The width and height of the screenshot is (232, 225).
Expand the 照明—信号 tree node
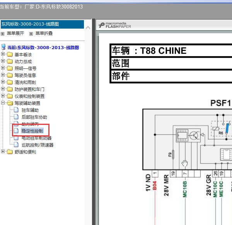click(3, 68)
